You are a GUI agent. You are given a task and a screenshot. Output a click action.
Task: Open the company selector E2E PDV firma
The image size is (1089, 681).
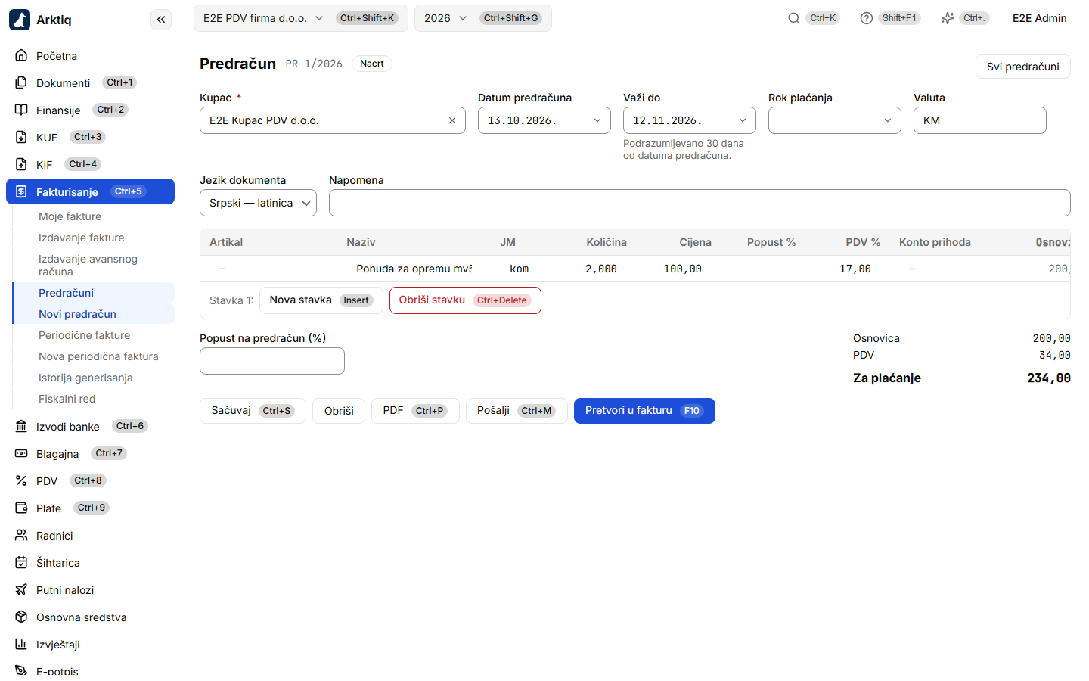click(301, 18)
